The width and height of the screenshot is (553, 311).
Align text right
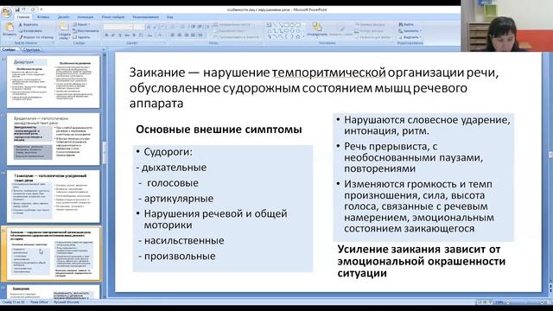187,35
